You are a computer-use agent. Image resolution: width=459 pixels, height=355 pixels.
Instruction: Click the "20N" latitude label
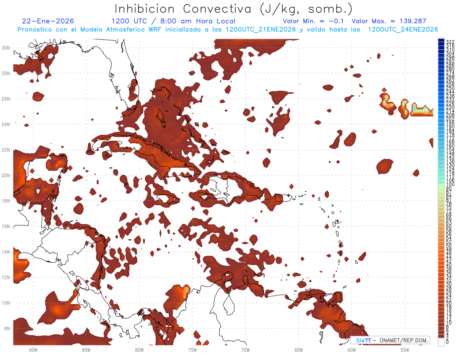coord(6,175)
